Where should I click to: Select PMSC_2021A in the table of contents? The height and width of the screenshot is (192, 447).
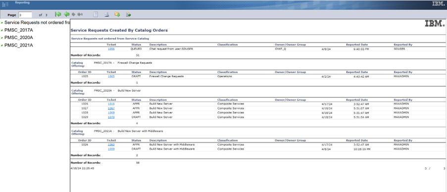click(18, 46)
